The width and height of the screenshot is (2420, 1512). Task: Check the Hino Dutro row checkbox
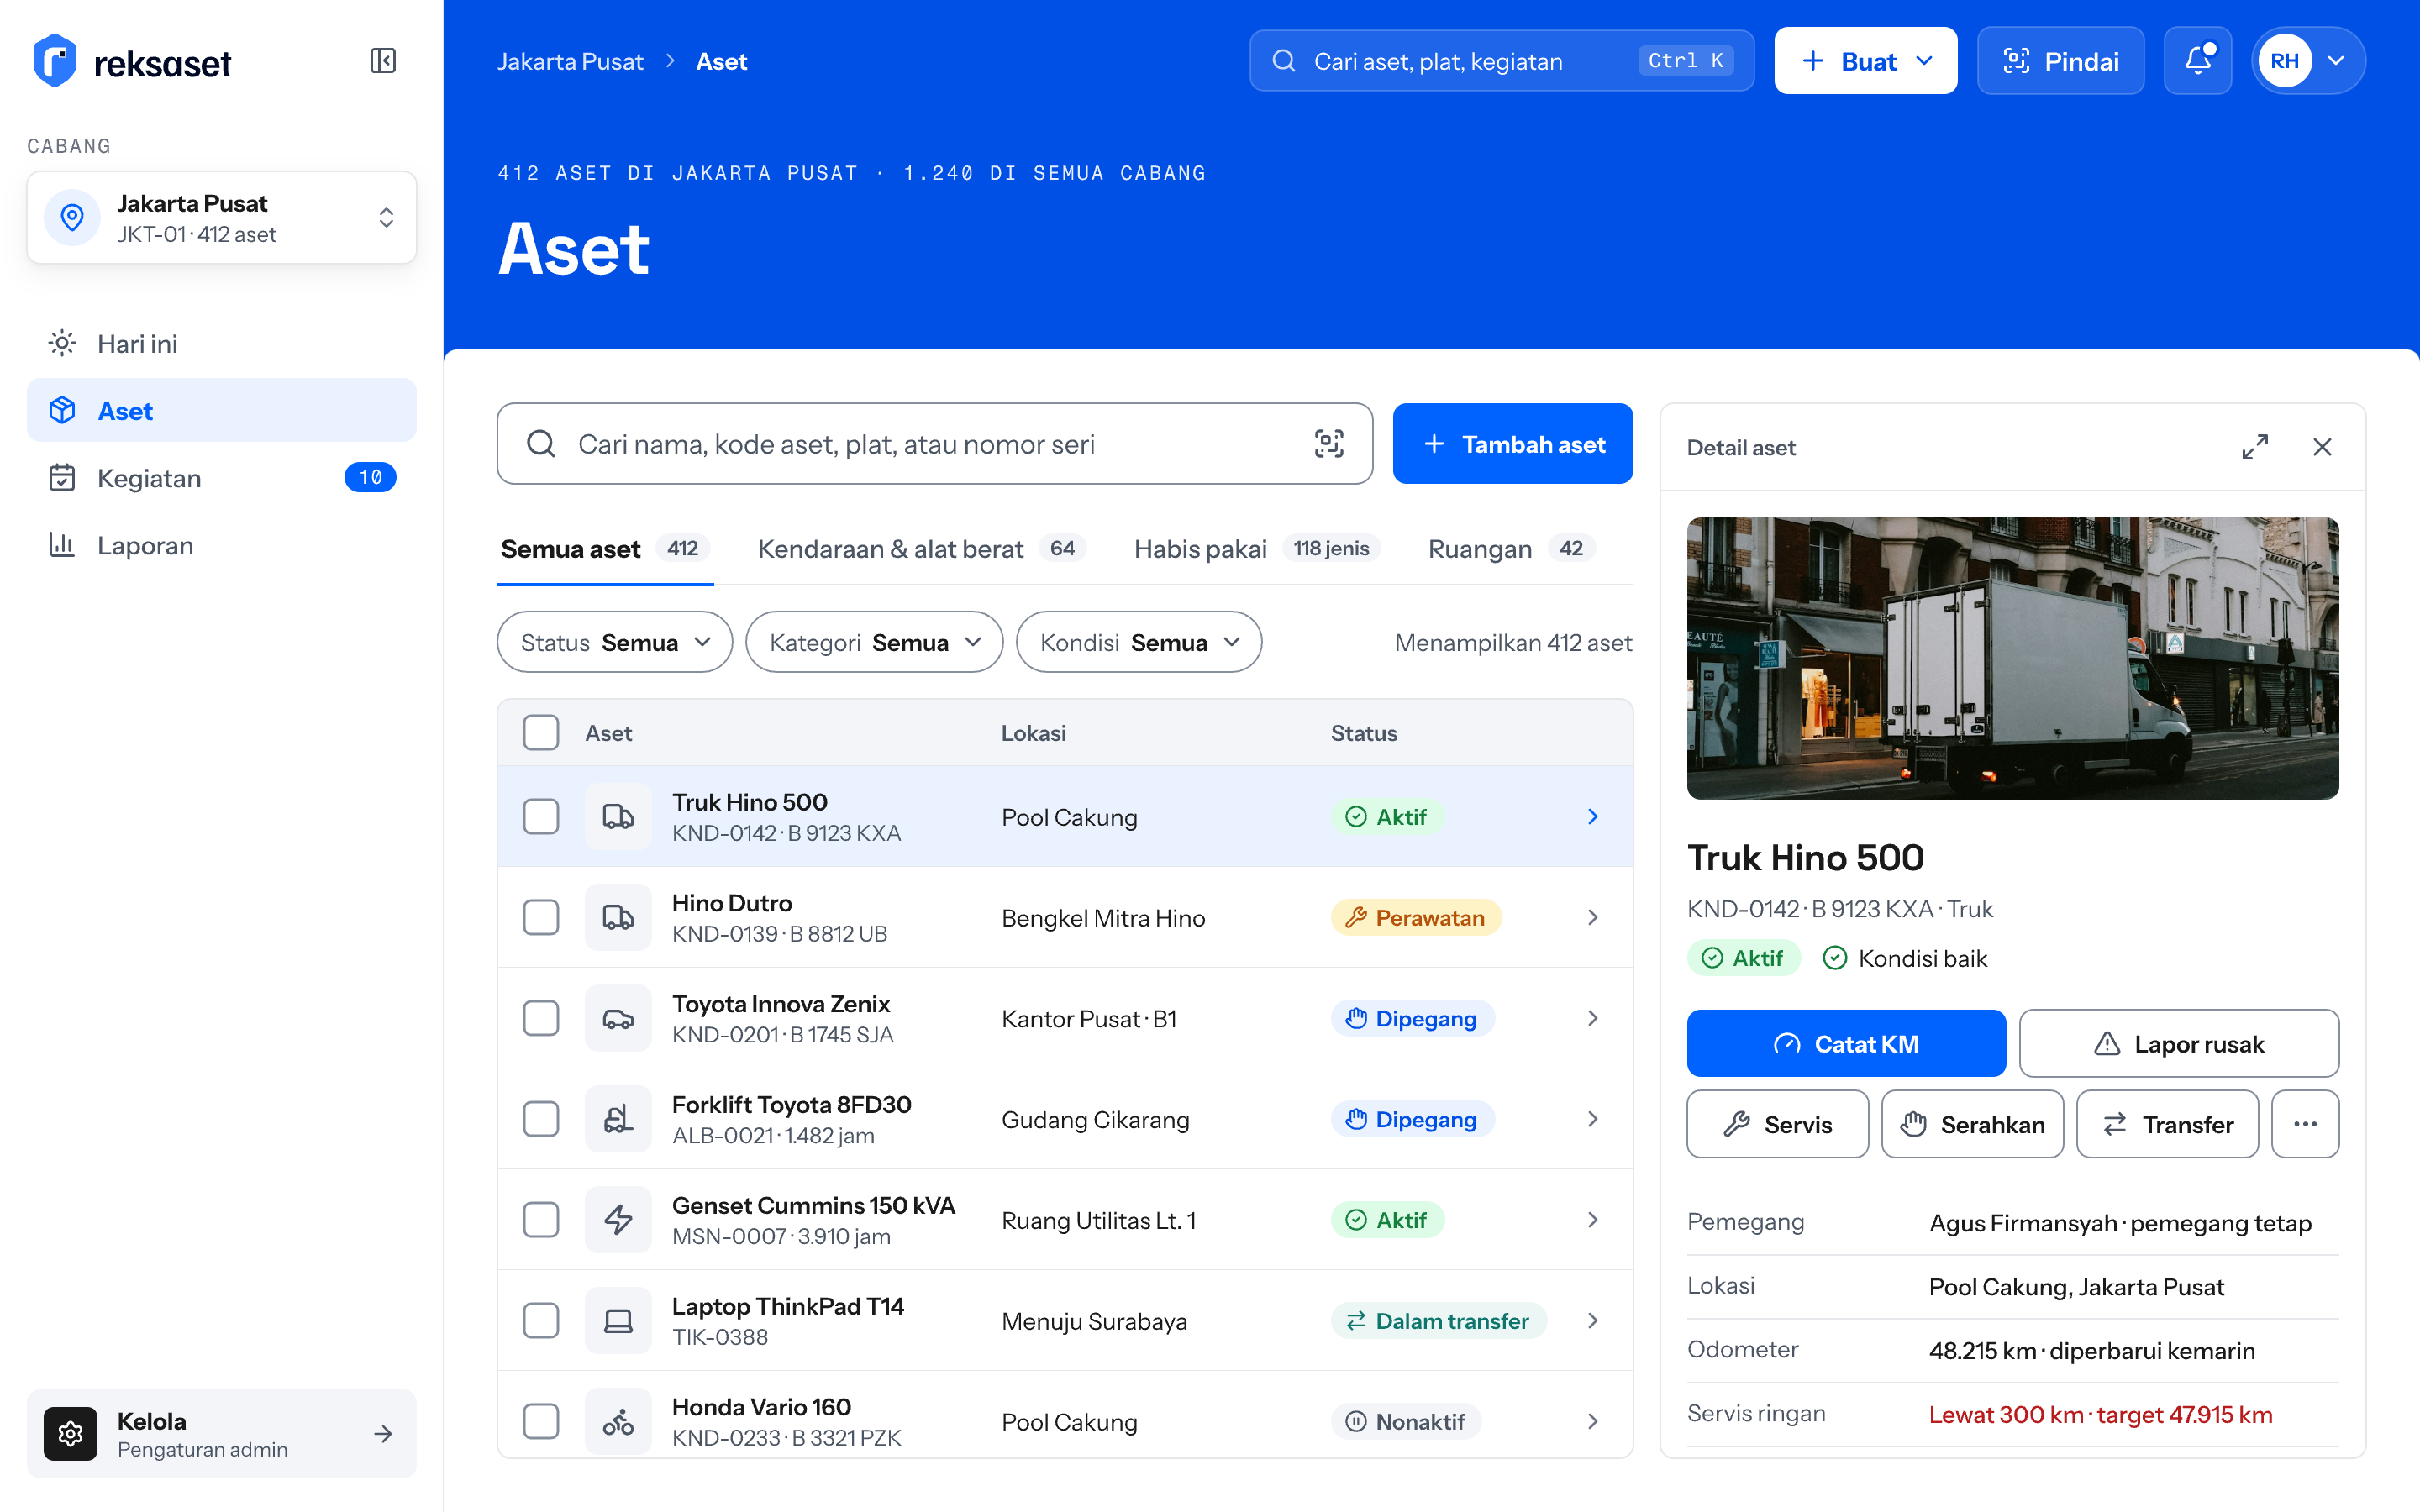541,918
